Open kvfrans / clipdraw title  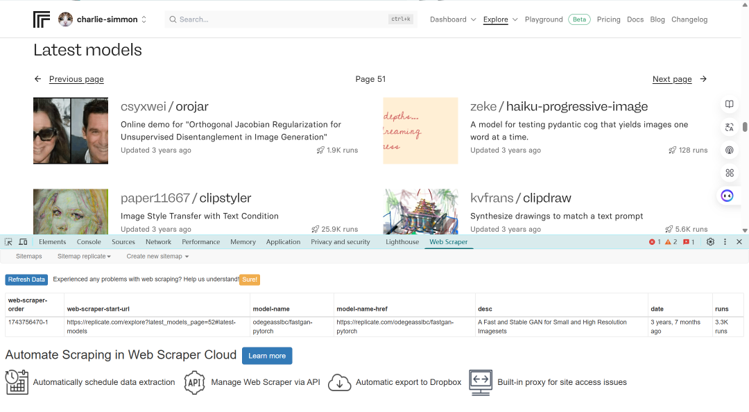coord(521,198)
